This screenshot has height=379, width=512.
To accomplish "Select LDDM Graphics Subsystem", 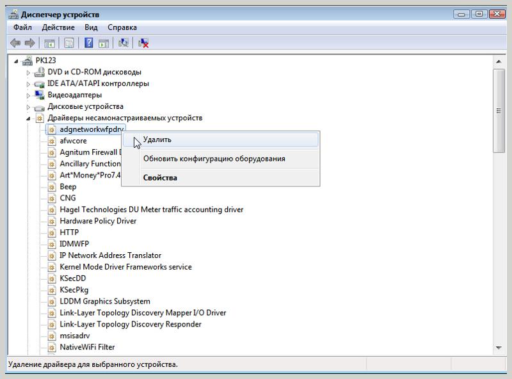I will pos(105,302).
